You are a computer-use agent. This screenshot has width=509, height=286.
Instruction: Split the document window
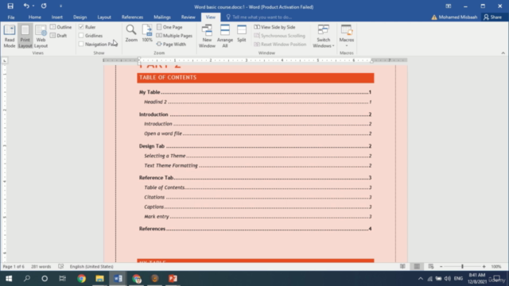point(242,33)
